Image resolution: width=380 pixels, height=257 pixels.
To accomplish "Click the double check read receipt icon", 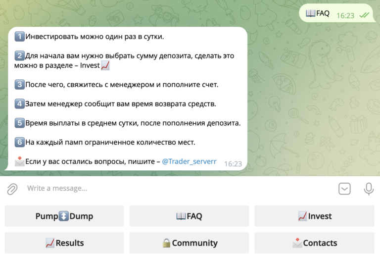I will tap(364, 15).
